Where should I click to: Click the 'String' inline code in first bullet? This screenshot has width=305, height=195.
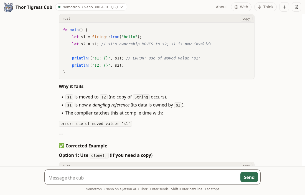141,97
